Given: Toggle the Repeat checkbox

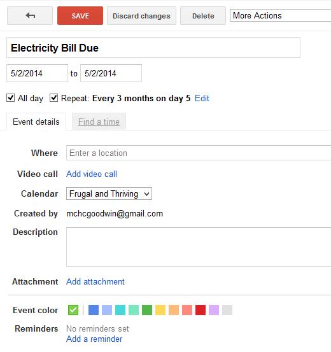Looking at the screenshot, I should (53, 98).
